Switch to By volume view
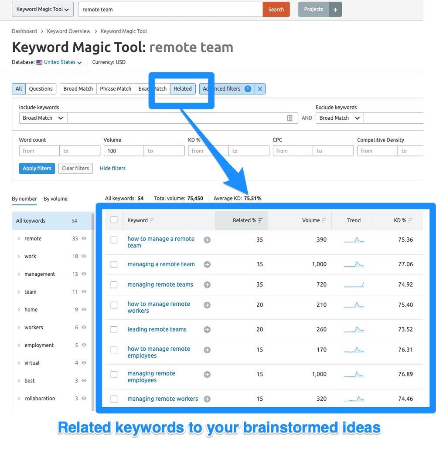436x460 pixels. pos(55,199)
